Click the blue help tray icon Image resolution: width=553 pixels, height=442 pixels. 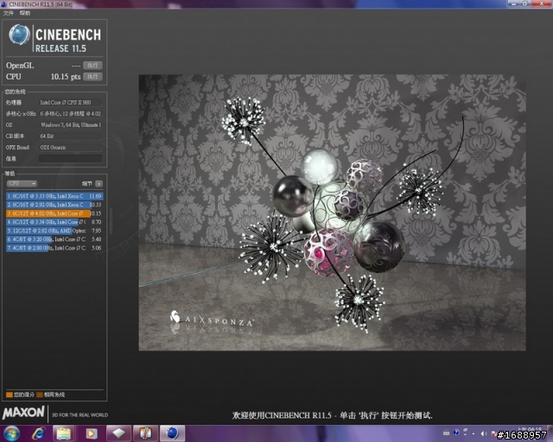point(456,433)
